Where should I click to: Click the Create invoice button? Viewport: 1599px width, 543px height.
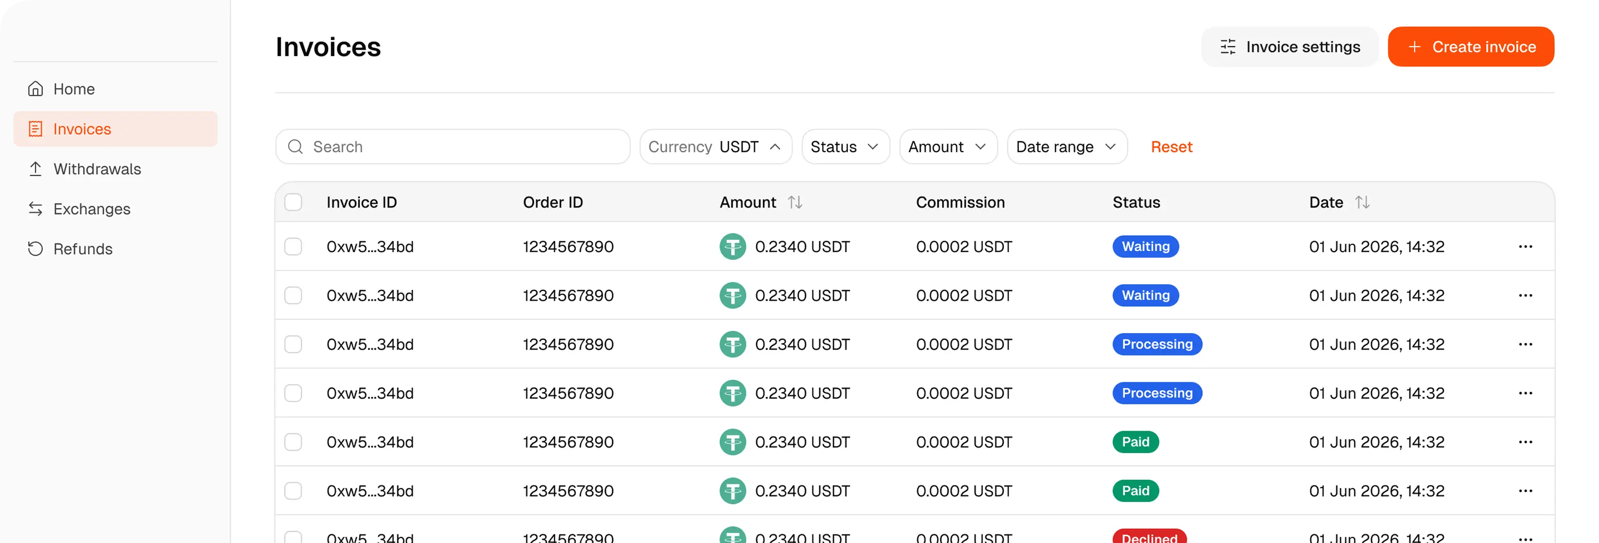click(1471, 47)
